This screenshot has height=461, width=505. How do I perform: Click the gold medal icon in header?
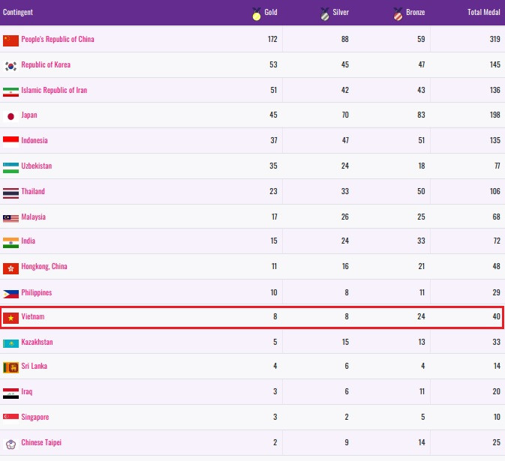(x=257, y=13)
